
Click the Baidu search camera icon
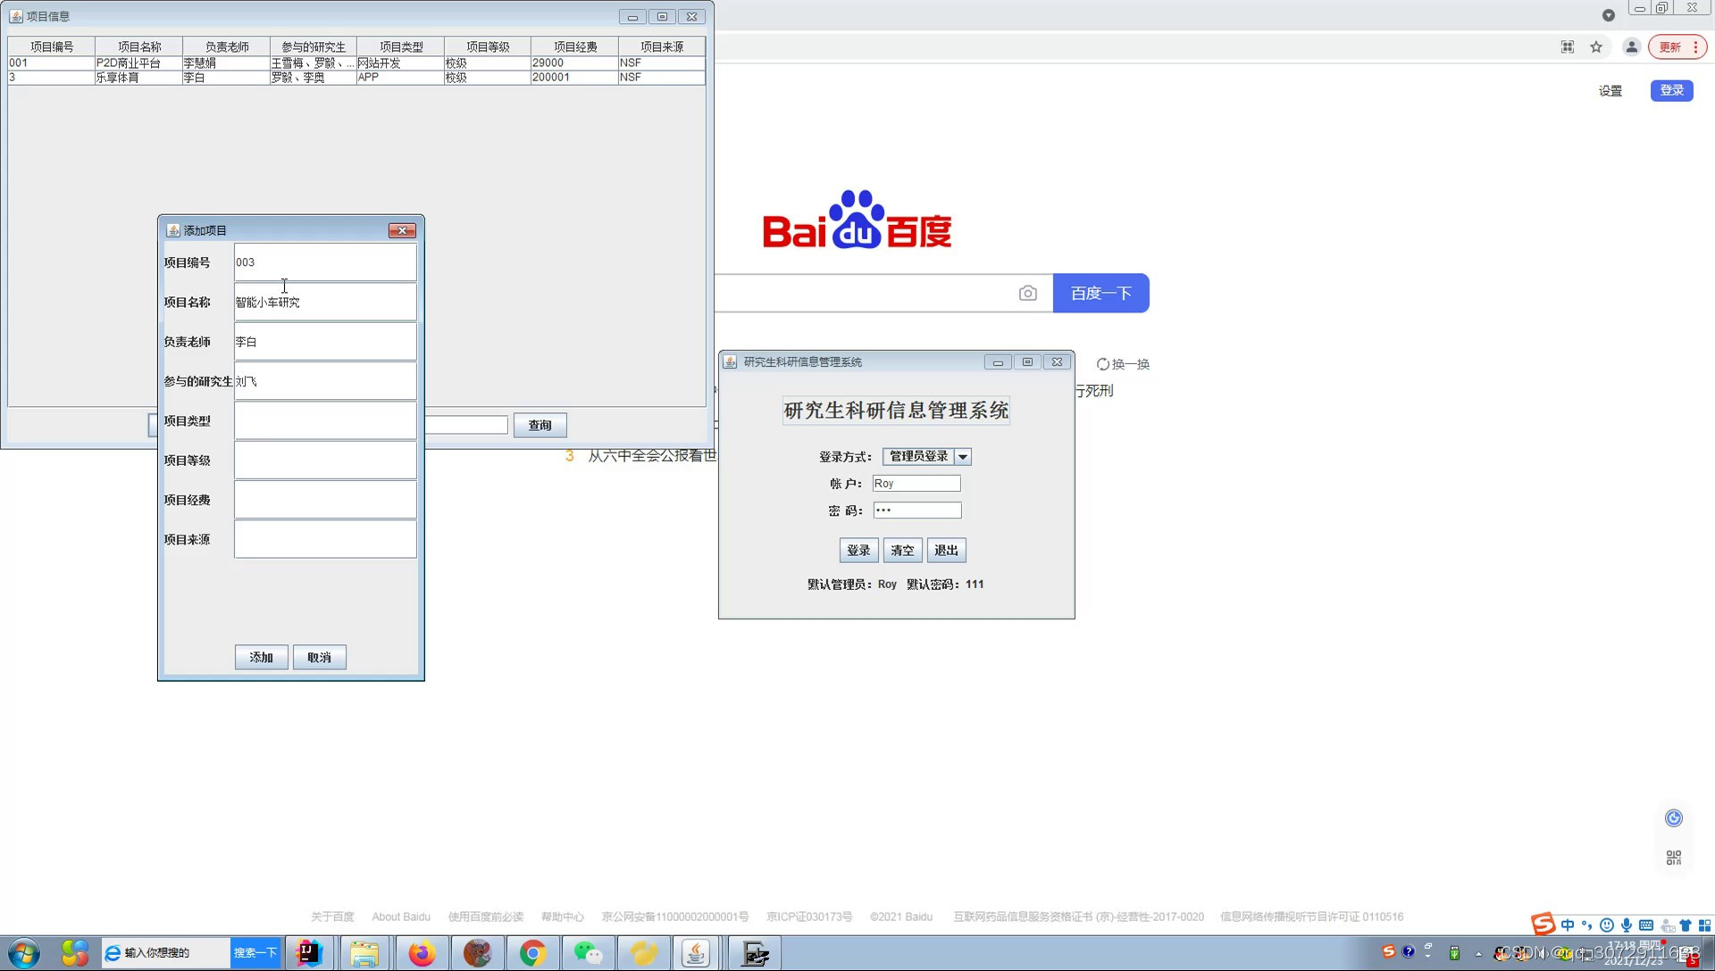1026,293
